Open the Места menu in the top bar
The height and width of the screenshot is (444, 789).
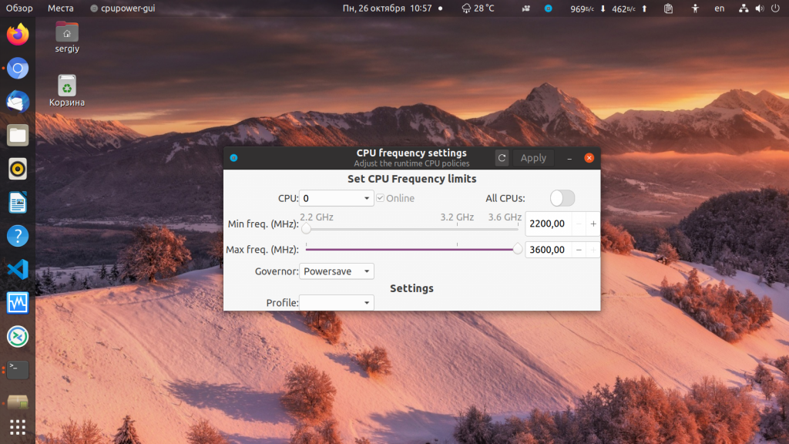click(x=60, y=8)
